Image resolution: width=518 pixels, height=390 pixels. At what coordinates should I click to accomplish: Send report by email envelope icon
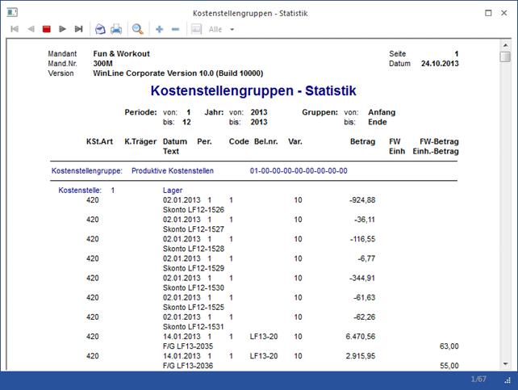100,29
